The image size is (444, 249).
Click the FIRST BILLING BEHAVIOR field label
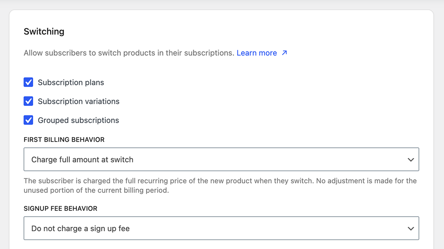(x=64, y=140)
